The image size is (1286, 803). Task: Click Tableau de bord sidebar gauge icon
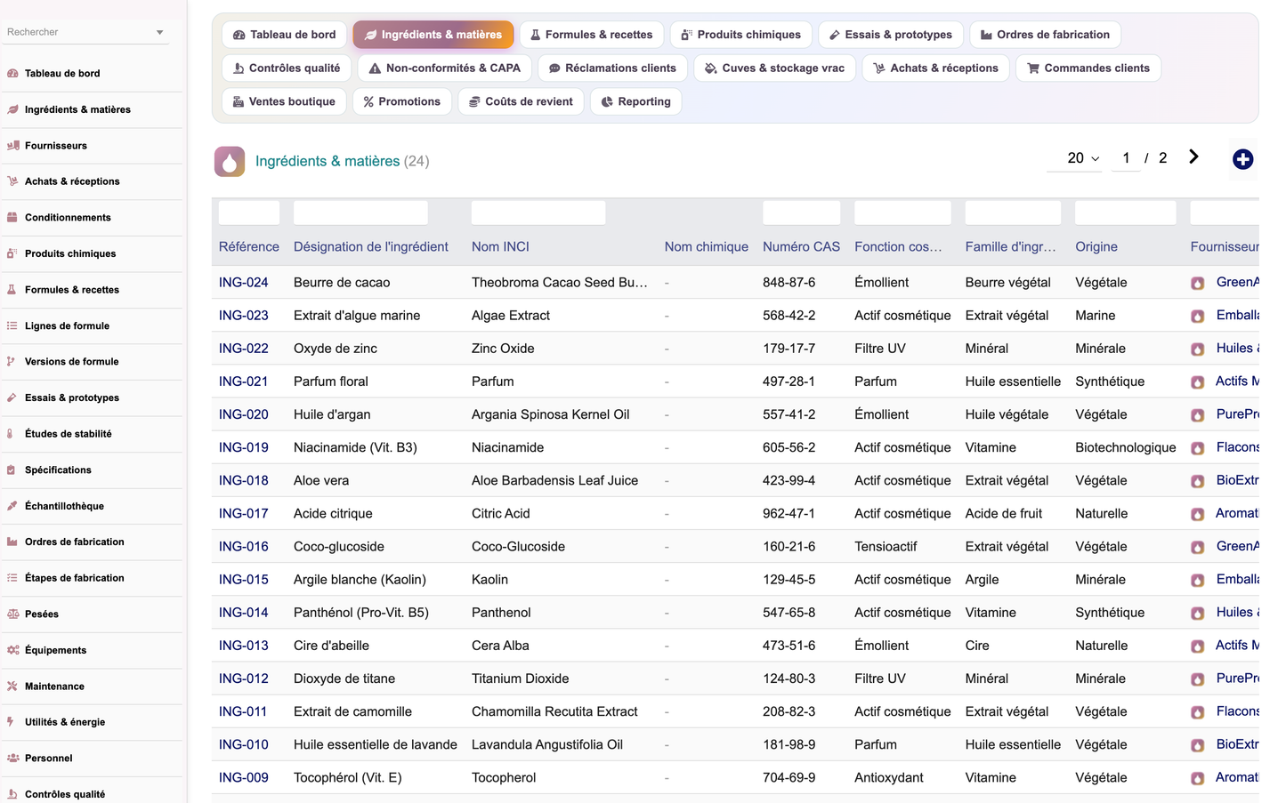[x=12, y=74]
